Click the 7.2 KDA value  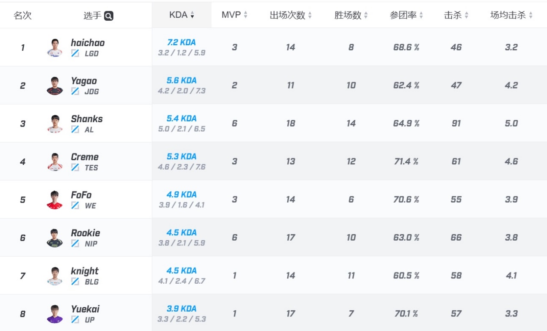181,42
